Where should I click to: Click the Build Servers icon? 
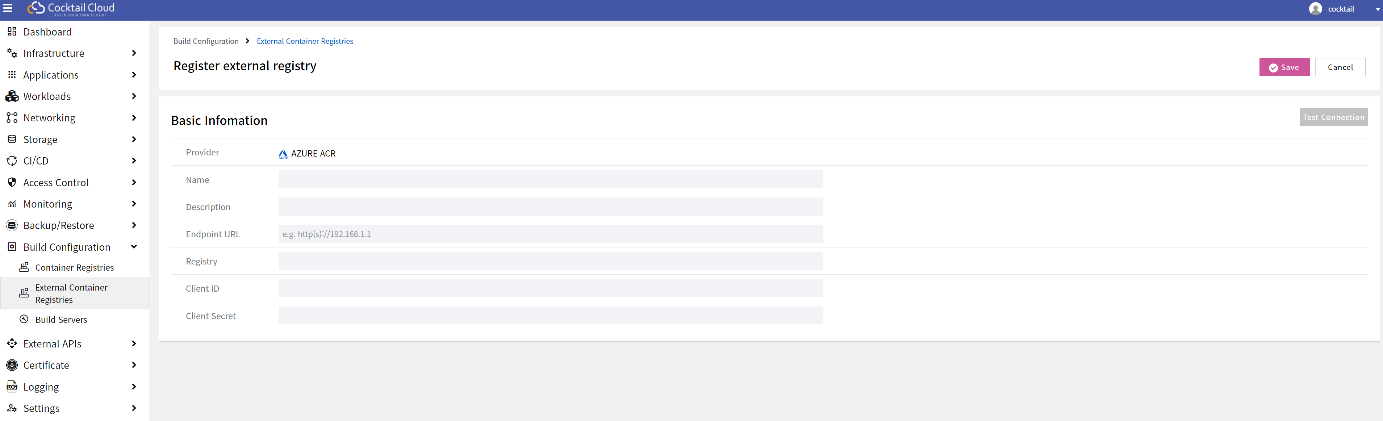tap(24, 319)
